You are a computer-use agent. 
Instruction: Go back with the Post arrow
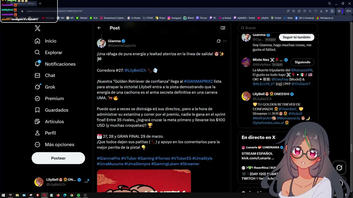(x=99, y=28)
